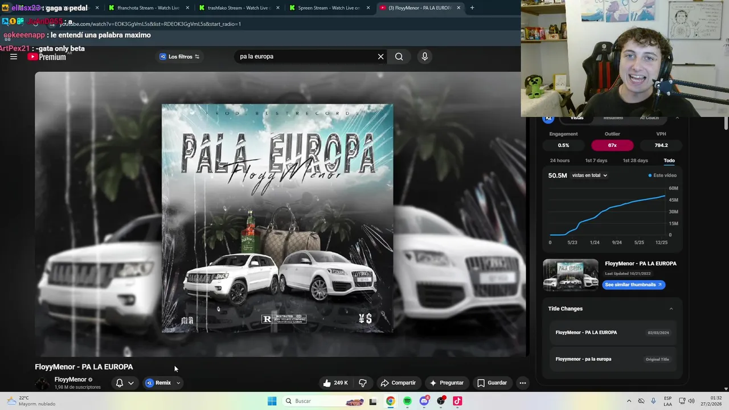Select the '1st 28 days' range tab

click(635, 161)
